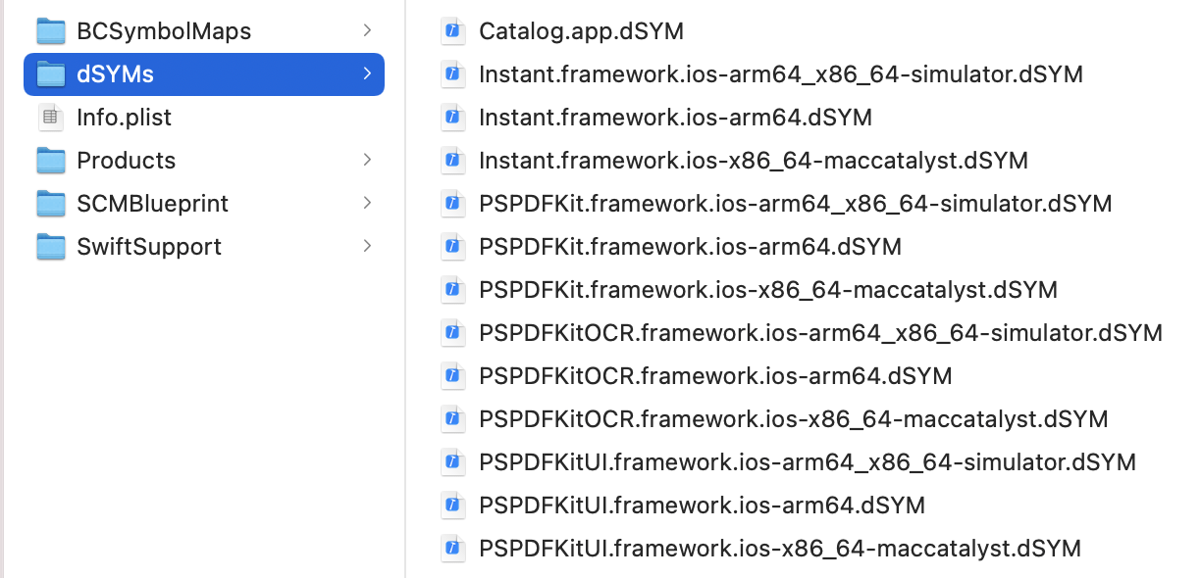The width and height of the screenshot is (1201, 578).
Task: Expand the BCSymbolMaps folder chevron
Action: [367, 30]
